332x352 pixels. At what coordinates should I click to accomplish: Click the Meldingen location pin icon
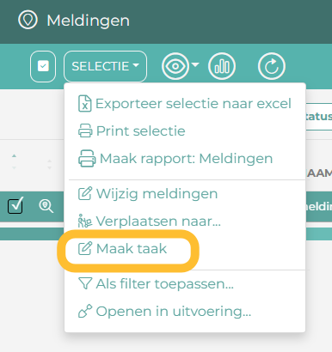[x=28, y=20]
